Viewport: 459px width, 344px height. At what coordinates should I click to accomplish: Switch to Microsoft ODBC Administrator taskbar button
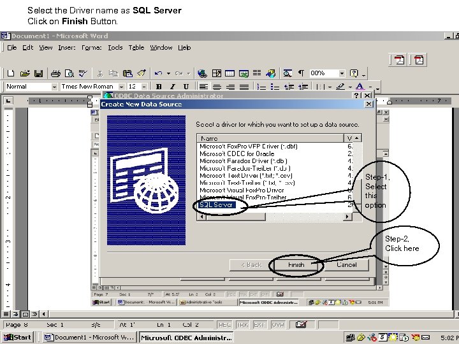coord(186,338)
